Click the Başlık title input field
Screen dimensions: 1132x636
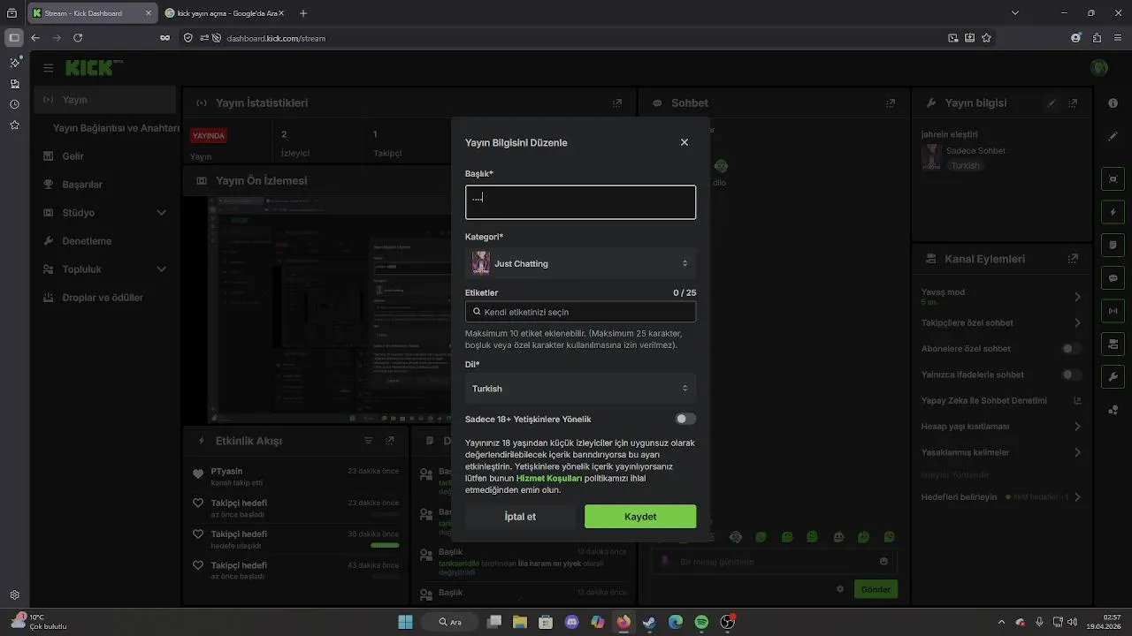pos(580,202)
